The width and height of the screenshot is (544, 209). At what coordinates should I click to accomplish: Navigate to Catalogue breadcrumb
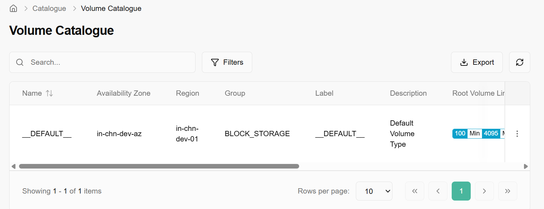(49, 8)
